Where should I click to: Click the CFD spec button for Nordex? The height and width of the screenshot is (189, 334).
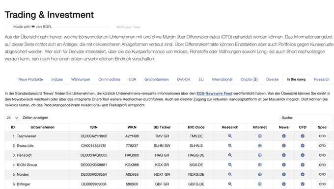pyautogui.click(x=322, y=175)
